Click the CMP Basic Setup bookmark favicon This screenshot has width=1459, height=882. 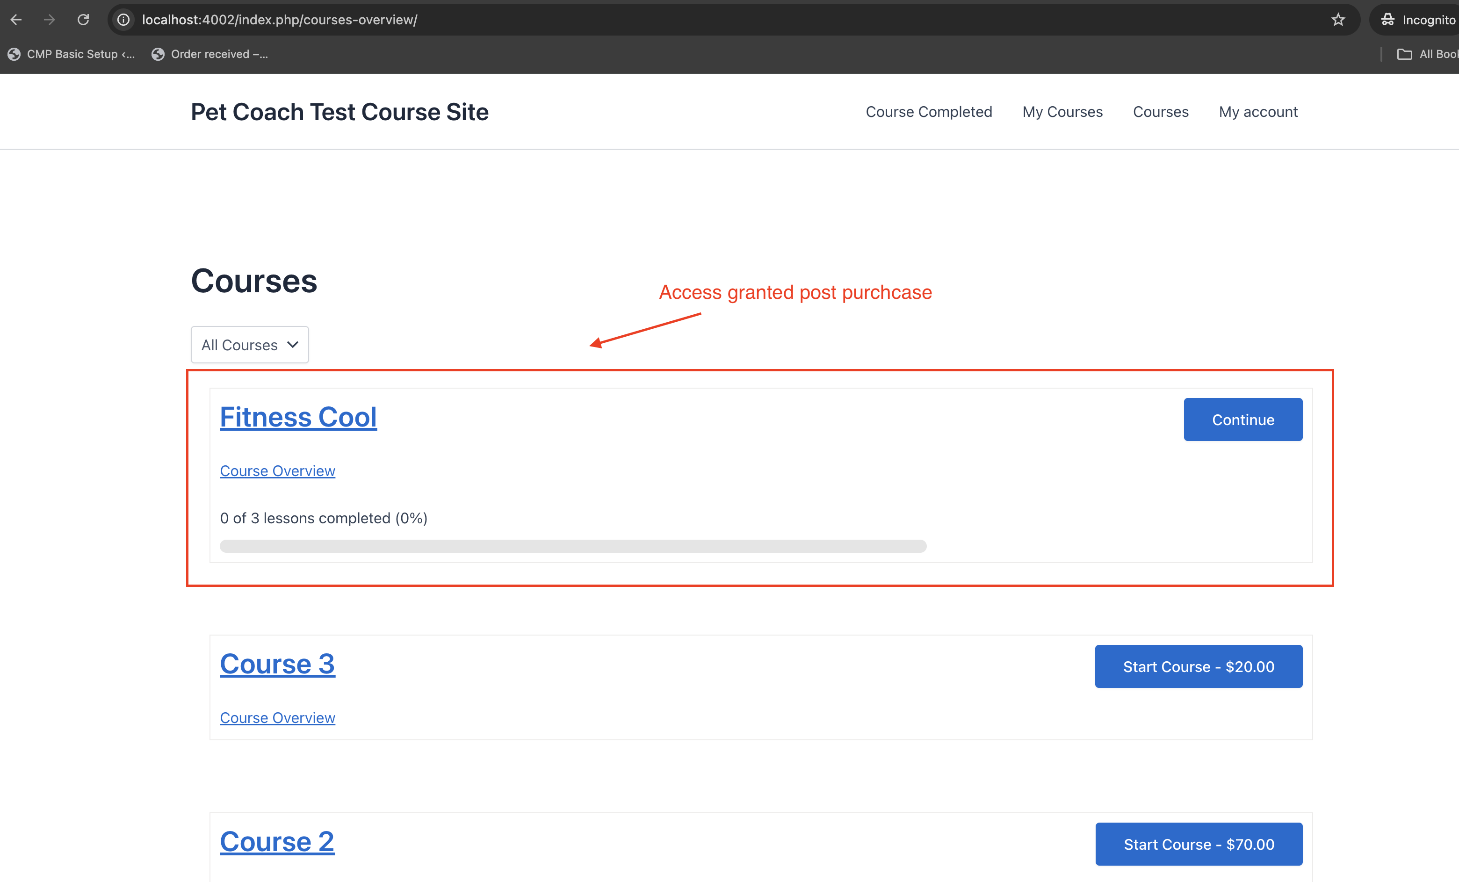[15, 54]
